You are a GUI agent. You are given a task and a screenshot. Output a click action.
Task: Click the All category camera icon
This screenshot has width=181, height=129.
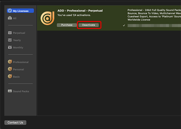(10, 18)
